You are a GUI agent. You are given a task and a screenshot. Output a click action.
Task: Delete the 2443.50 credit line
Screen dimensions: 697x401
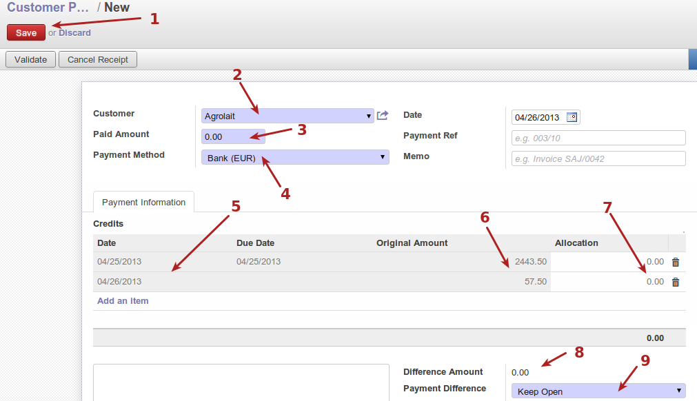(x=676, y=262)
